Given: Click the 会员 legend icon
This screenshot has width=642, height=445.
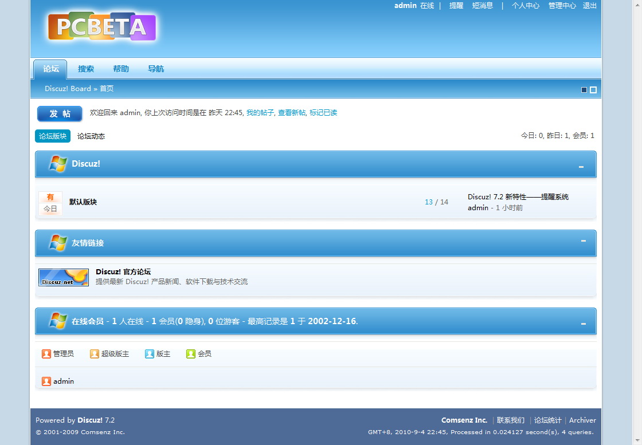Looking at the screenshot, I should 191,354.
